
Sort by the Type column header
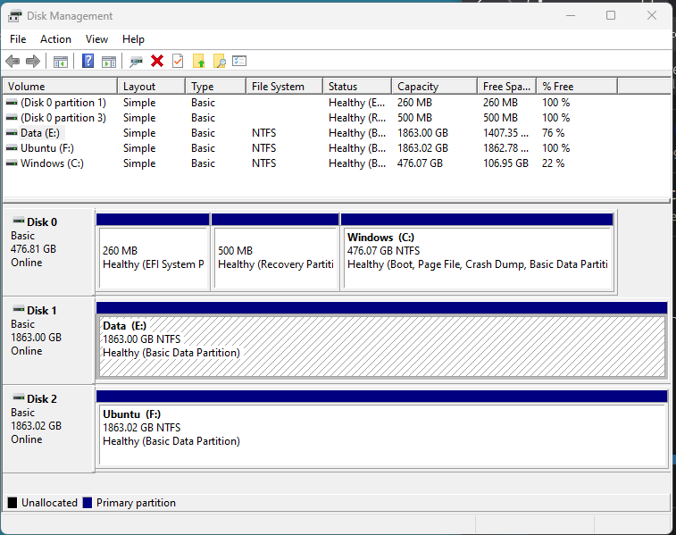click(x=215, y=87)
